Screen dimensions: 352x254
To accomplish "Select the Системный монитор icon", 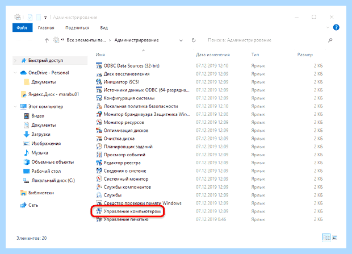I will pos(99,179).
